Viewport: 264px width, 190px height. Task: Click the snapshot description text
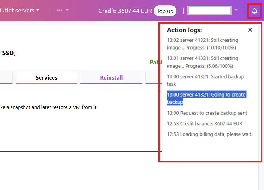(50, 107)
